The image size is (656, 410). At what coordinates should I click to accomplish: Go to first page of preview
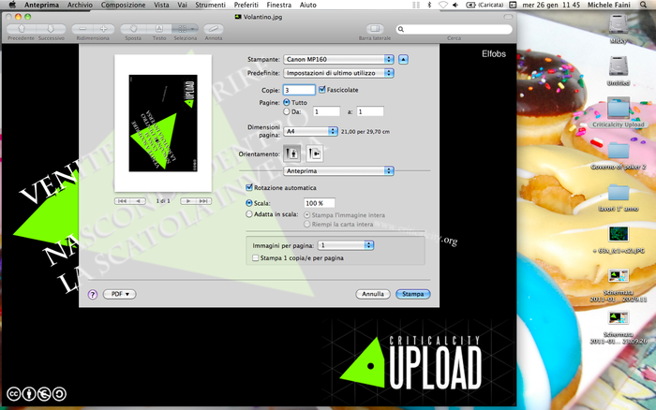[122, 201]
